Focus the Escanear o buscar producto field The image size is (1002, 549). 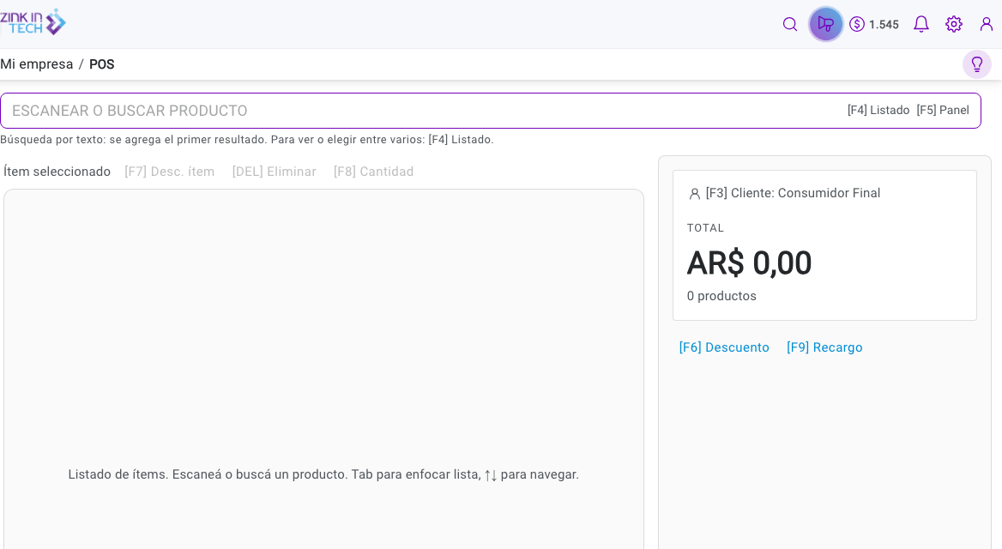[422, 111]
